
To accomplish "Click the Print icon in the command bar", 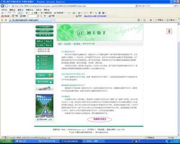I will [x=151, y=20].
